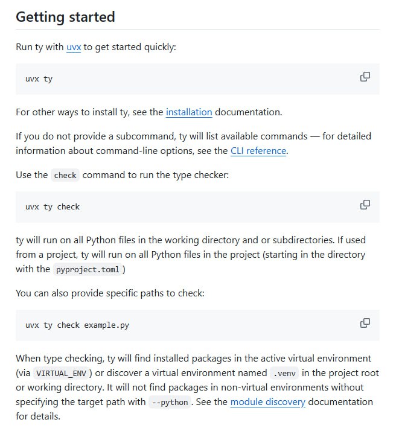Click the inline 'check' code label
The image size is (399, 434).
point(65,175)
